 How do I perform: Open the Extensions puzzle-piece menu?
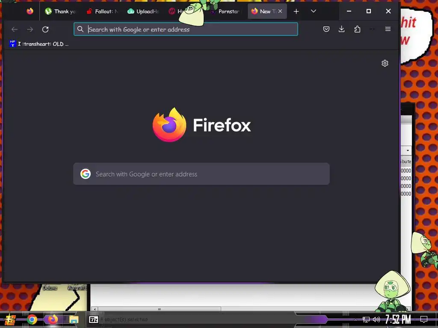coord(357,29)
